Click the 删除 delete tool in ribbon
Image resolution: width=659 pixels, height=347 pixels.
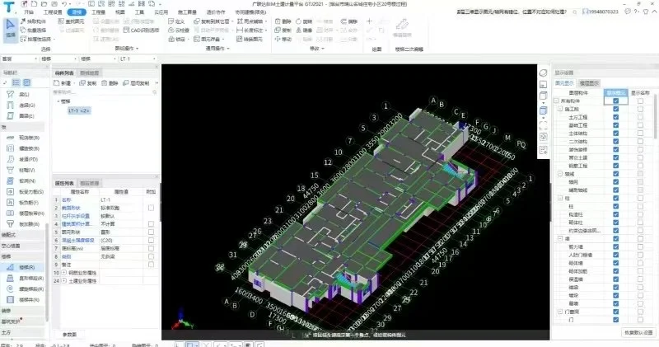point(283,21)
